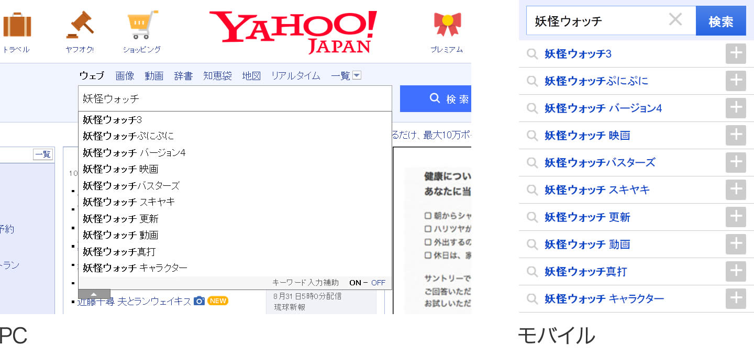Screen dimensions: 754x356
Task: Tap the mobile search input field
Action: (x=611, y=21)
